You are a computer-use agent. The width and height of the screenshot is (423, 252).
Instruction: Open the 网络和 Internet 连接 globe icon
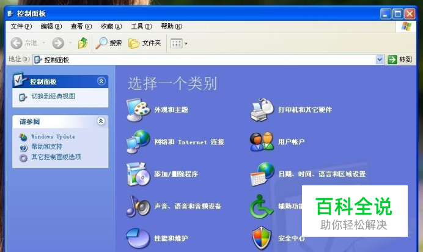click(x=138, y=142)
